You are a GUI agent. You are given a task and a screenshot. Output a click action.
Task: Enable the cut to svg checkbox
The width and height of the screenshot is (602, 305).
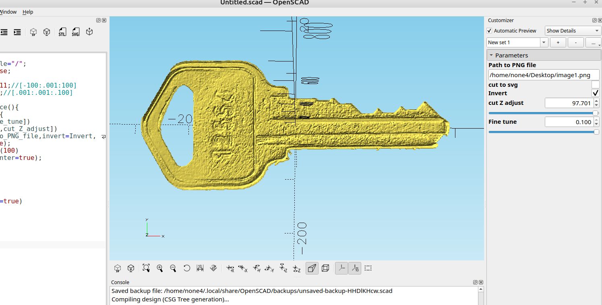click(x=595, y=84)
